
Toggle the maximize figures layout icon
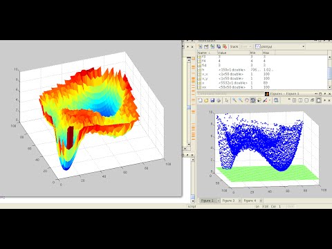point(319,100)
